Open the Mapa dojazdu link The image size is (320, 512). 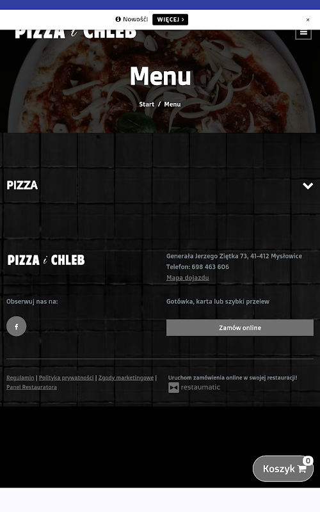point(188,278)
